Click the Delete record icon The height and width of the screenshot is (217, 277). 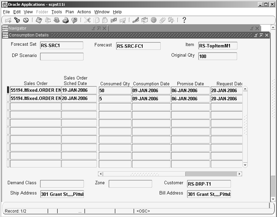point(122,20)
